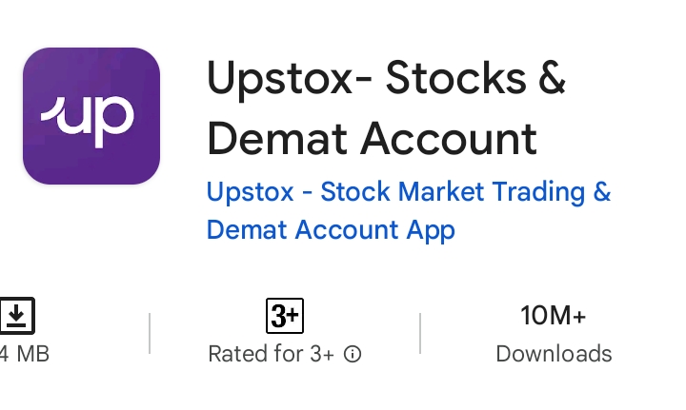
Task: Open the content rating info icon
Action: tap(353, 354)
